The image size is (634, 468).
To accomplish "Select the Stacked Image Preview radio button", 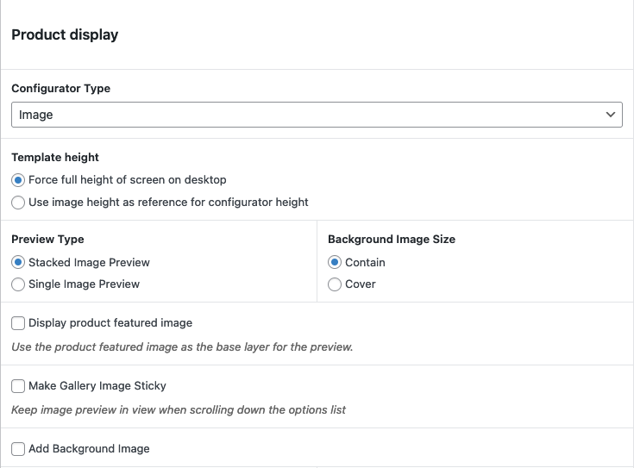I will coord(18,263).
